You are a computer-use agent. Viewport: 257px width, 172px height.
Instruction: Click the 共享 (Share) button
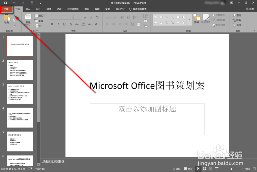pyautogui.click(x=250, y=9)
